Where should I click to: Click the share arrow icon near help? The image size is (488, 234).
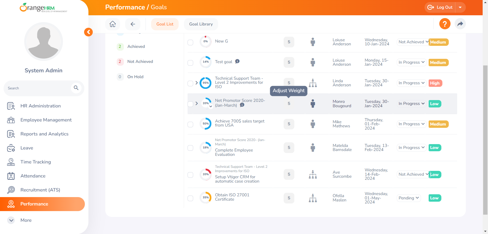[x=460, y=24]
